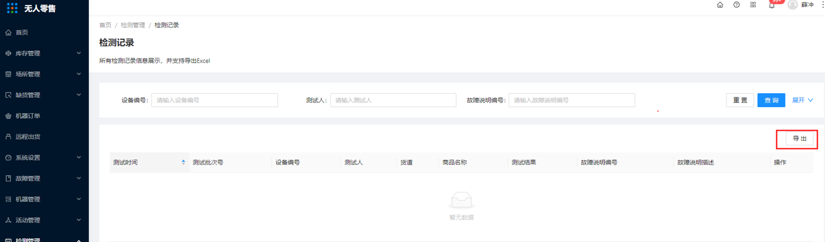Click the 重置 button
This screenshot has height=242, width=825.
coord(740,100)
